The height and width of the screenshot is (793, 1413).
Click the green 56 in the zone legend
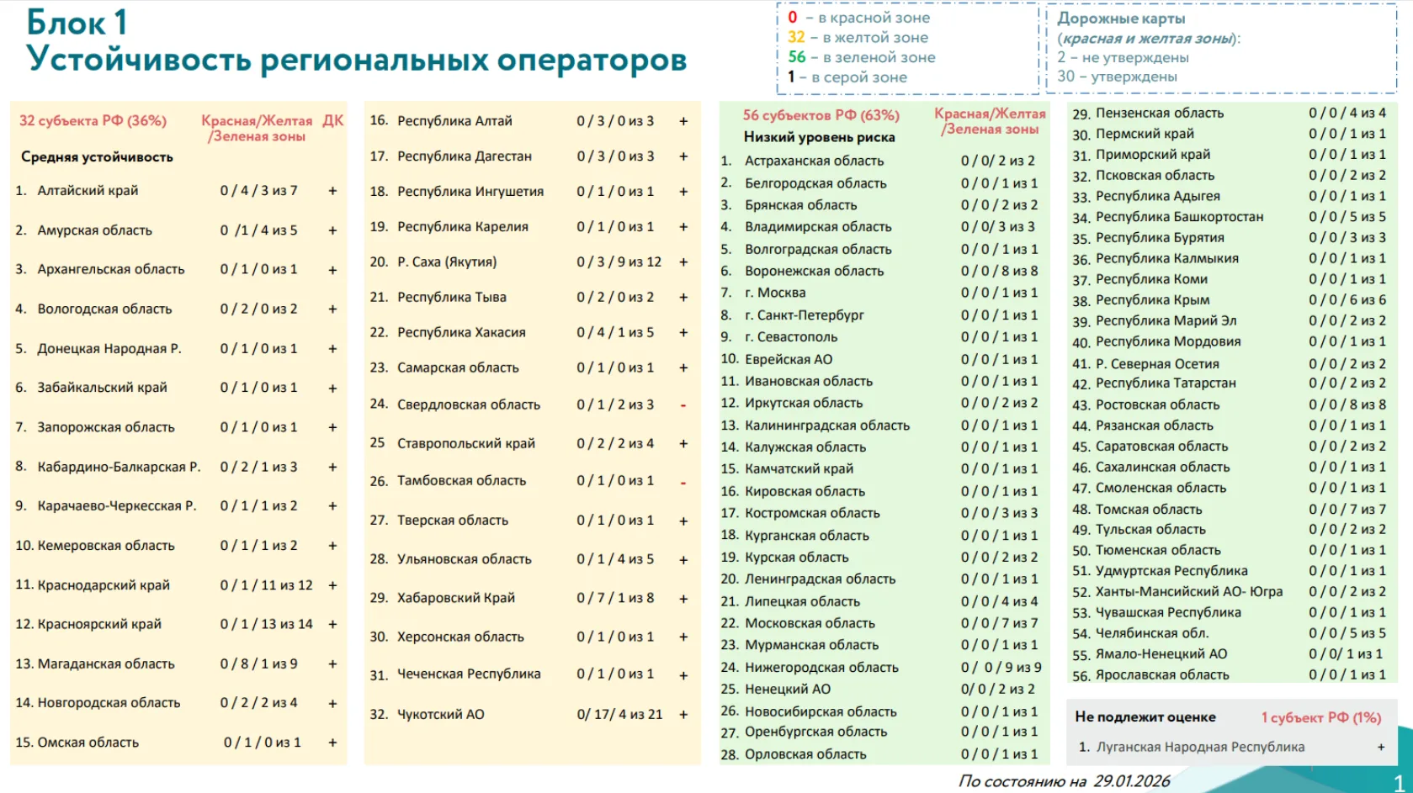[796, 57]
